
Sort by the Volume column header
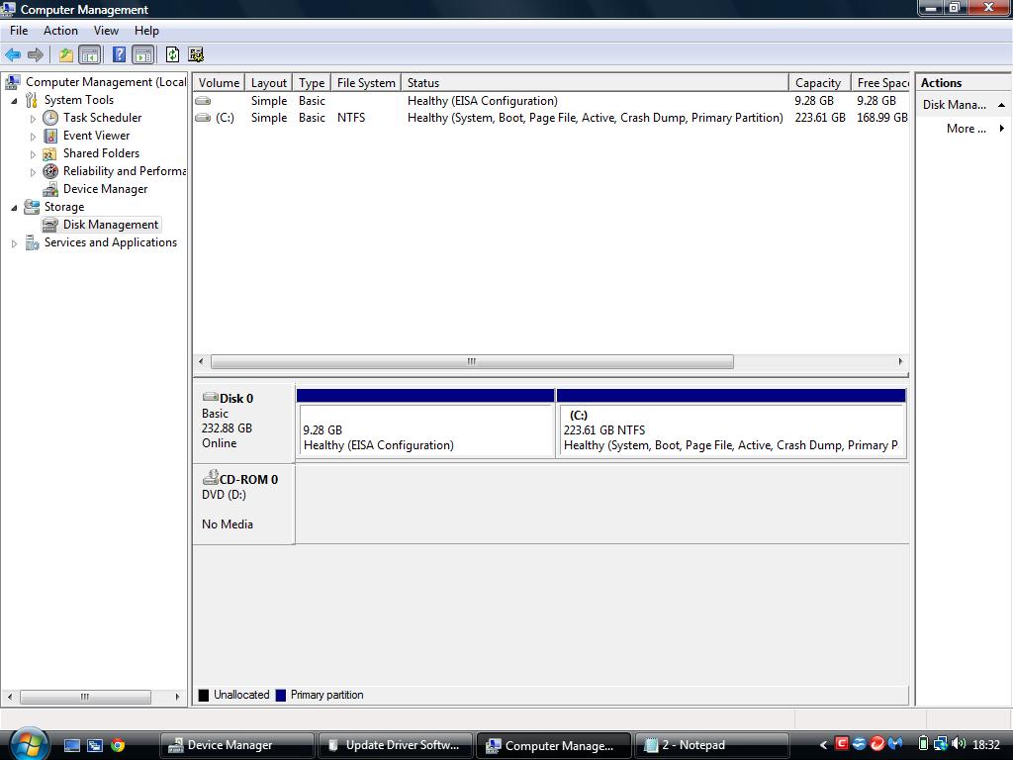click(219, 83)
